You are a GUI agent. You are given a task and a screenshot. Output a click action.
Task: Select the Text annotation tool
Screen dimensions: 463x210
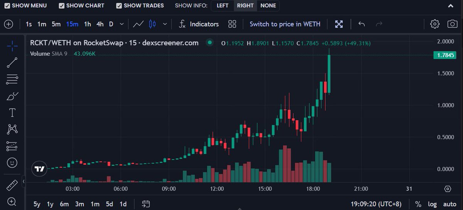point(12,113)
